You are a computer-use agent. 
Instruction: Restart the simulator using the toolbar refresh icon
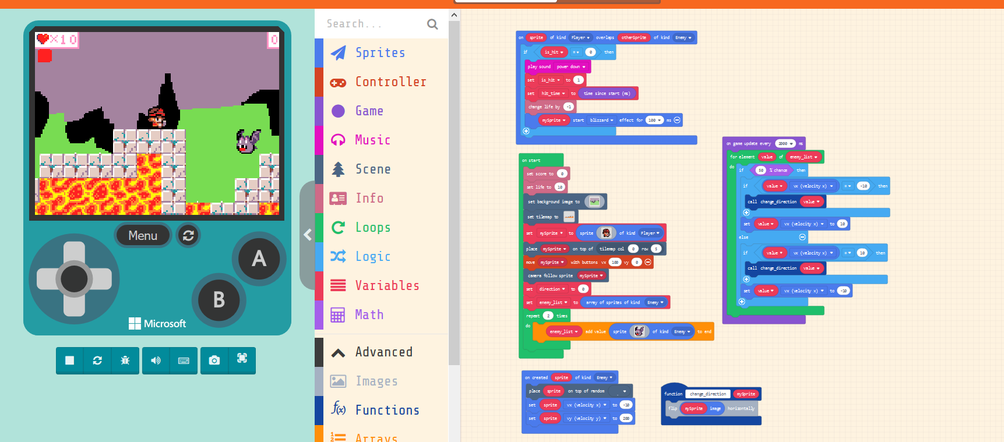97,360
